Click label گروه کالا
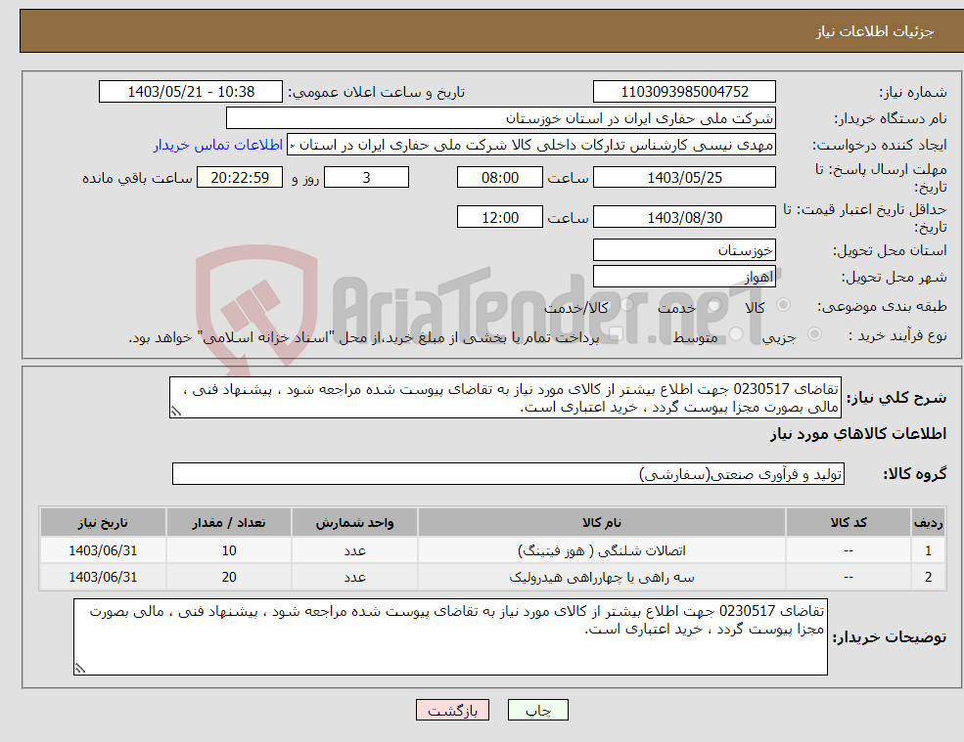The image size is (964, 742). (x=915, y=473)
